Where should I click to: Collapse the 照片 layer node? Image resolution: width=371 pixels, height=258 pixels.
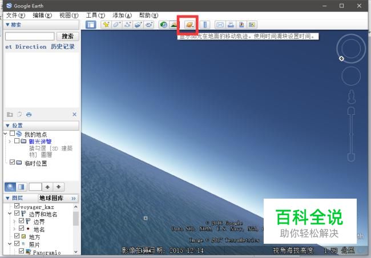10,244
